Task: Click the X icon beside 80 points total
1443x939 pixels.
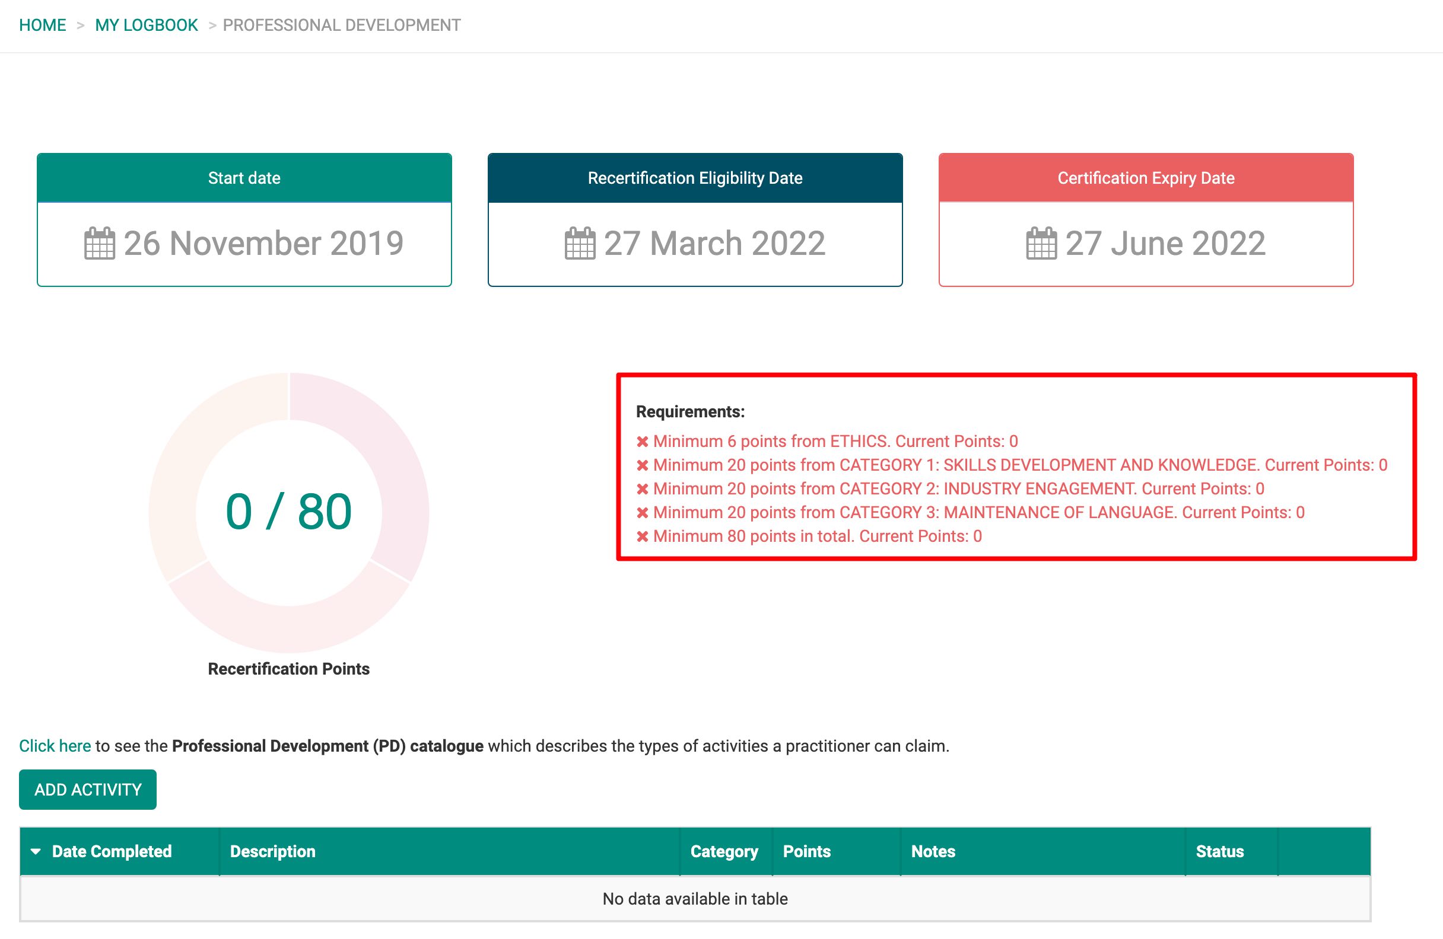Action: tap(643, 536)
